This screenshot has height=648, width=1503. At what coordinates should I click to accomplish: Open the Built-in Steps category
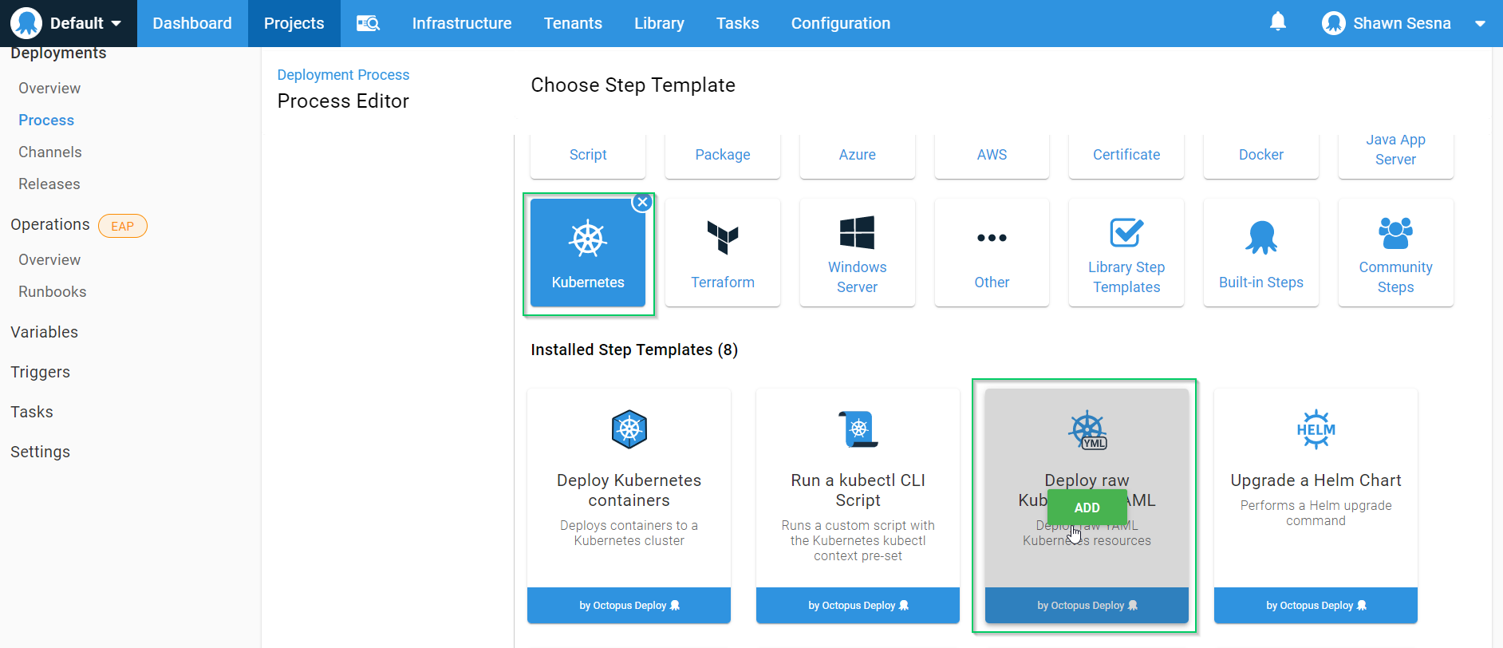click(x=1260, y=253)
